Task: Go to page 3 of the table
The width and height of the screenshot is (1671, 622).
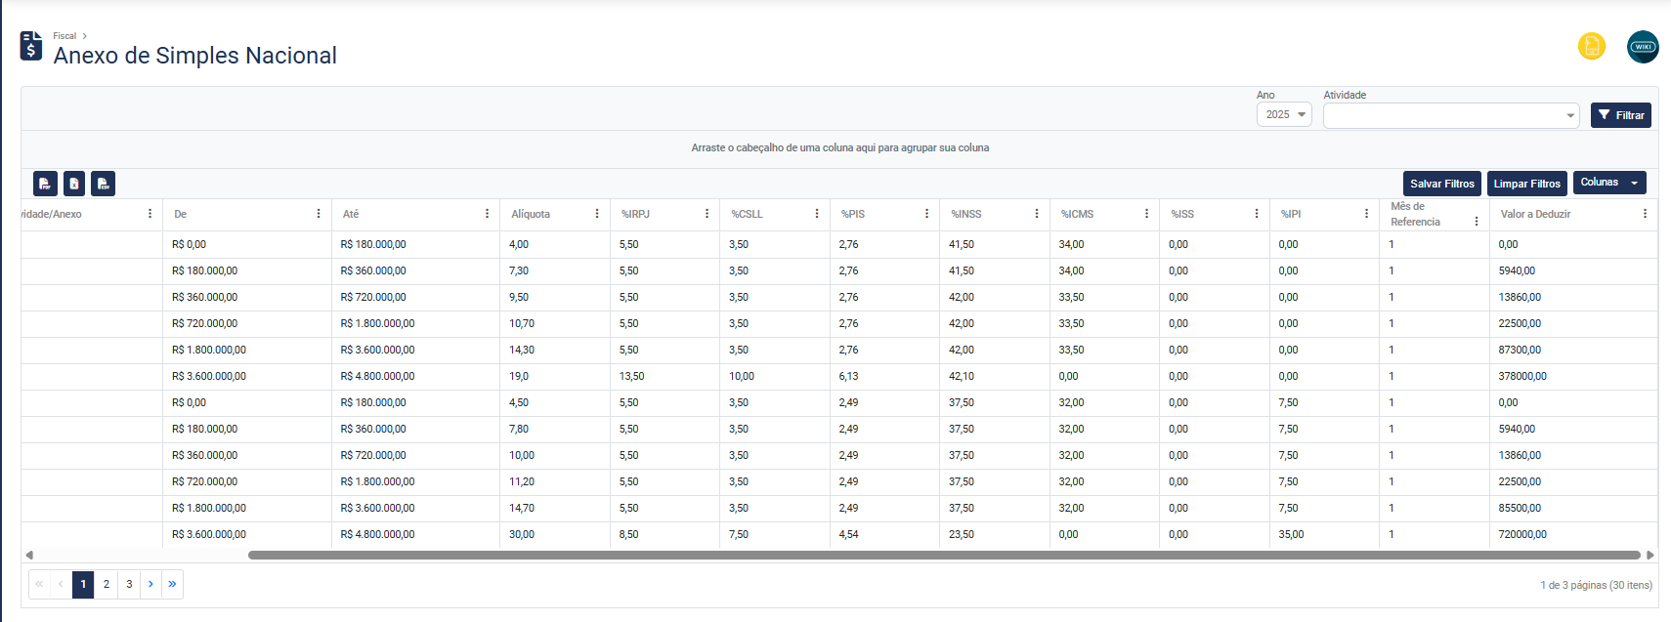Action: tap(129, 584)
